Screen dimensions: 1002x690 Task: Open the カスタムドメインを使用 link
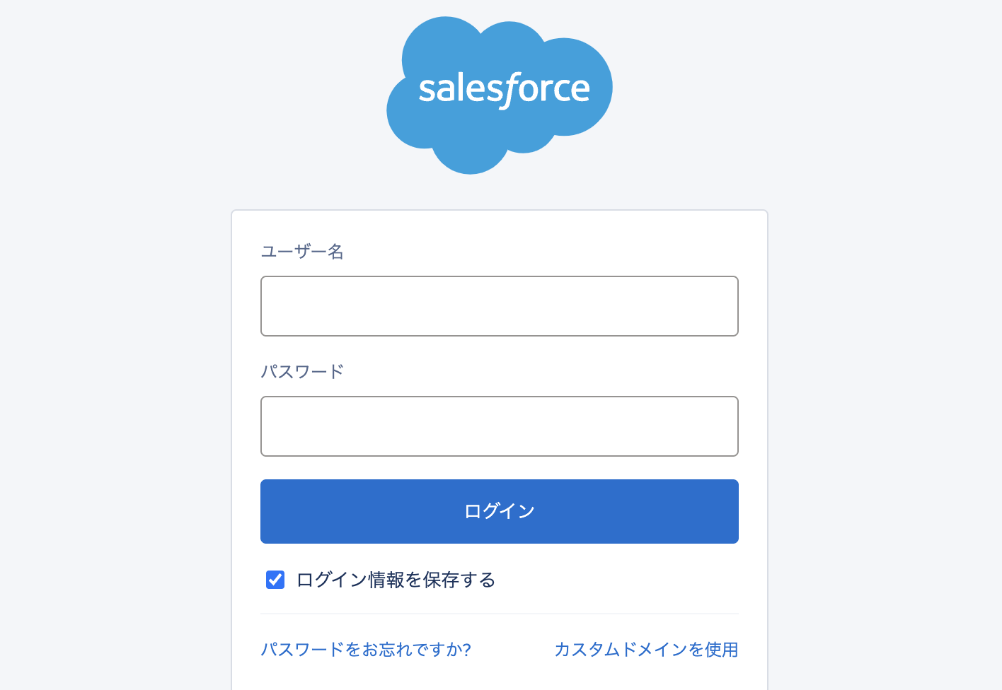point(646,649)
